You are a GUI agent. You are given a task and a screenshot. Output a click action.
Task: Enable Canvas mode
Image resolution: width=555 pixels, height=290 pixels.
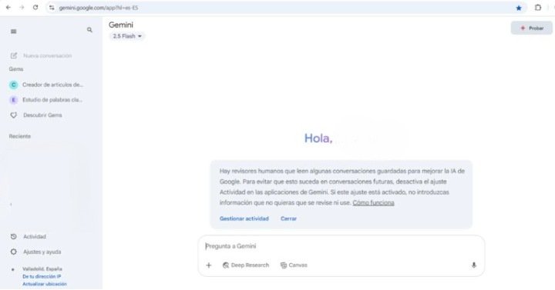coord(294,265)
